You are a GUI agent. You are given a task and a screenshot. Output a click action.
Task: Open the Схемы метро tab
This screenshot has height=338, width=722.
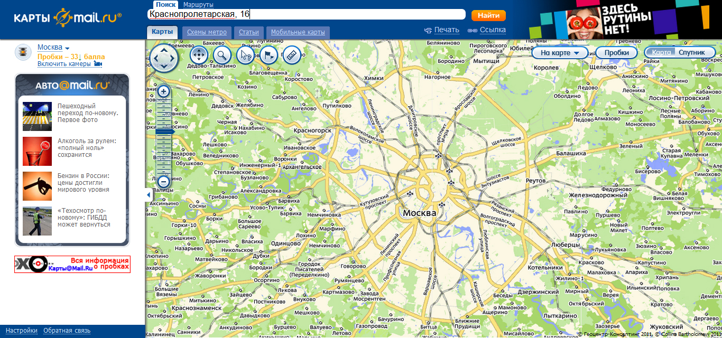click(x=207, y=32)
